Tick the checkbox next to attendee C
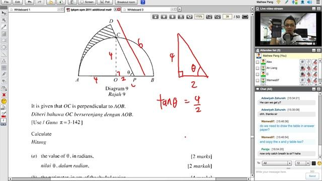322x181 pixels. pos(258,74)
